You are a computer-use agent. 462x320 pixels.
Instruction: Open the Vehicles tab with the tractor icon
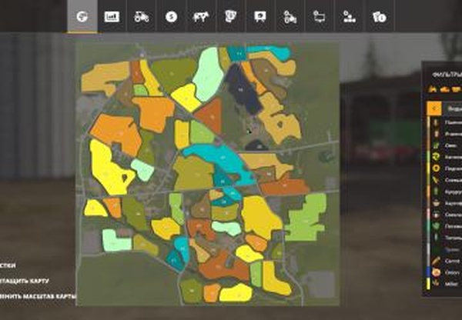142,16
